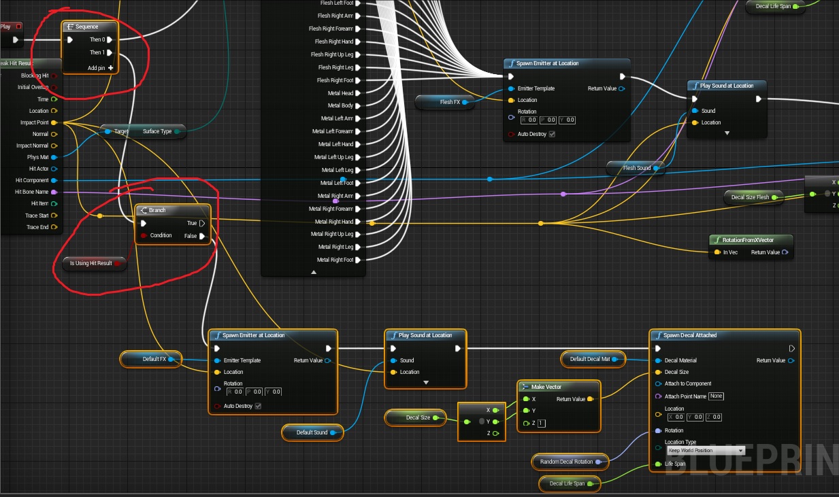Image resolution: width=839 pixels, height=497 pixels.
Task: Click the In Vec pin on RotationFromXVector
Action: point(716,252)
